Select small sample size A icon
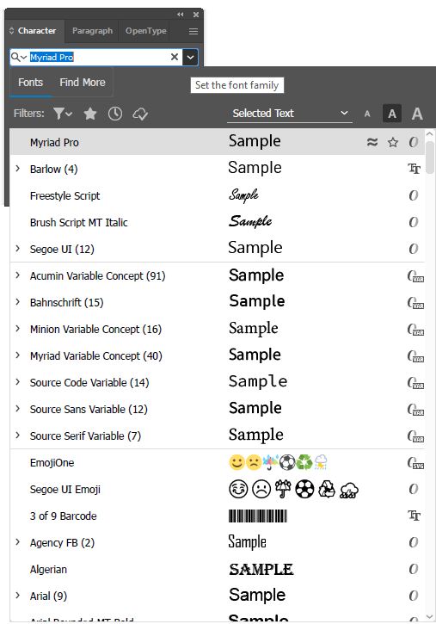 (367, 114)
